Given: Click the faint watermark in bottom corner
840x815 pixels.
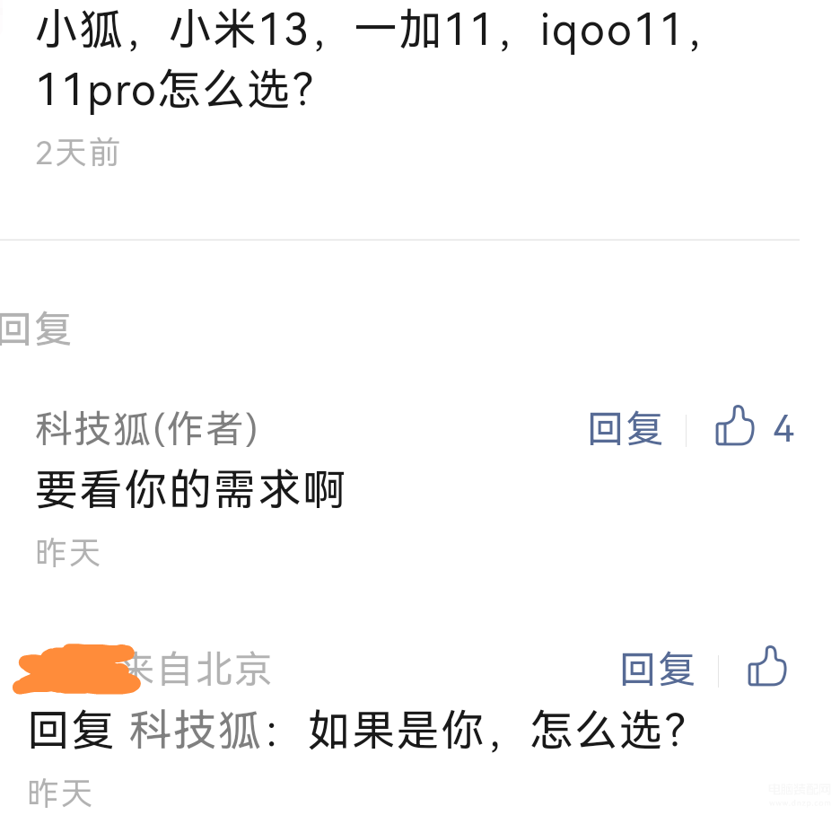Looking at the screenshot, I should pos(800,794).
